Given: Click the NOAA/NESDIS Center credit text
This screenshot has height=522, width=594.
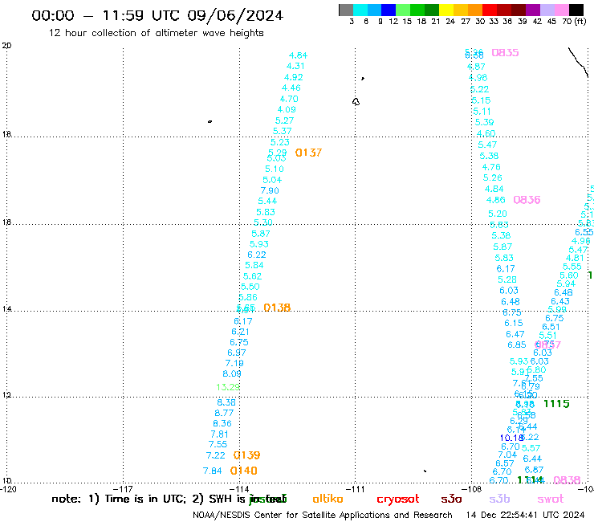Looking at the screenshot, I should click(323, 516).
